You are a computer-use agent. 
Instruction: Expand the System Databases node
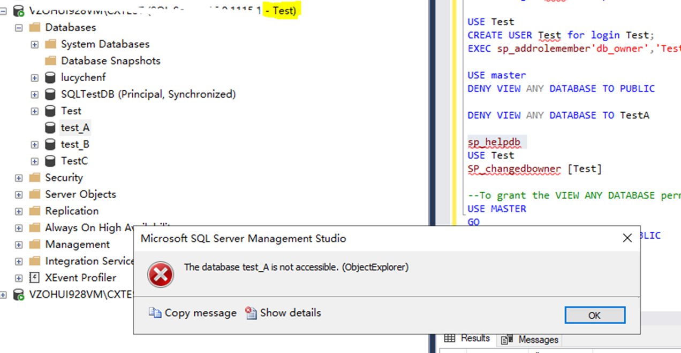coord(35,44)
